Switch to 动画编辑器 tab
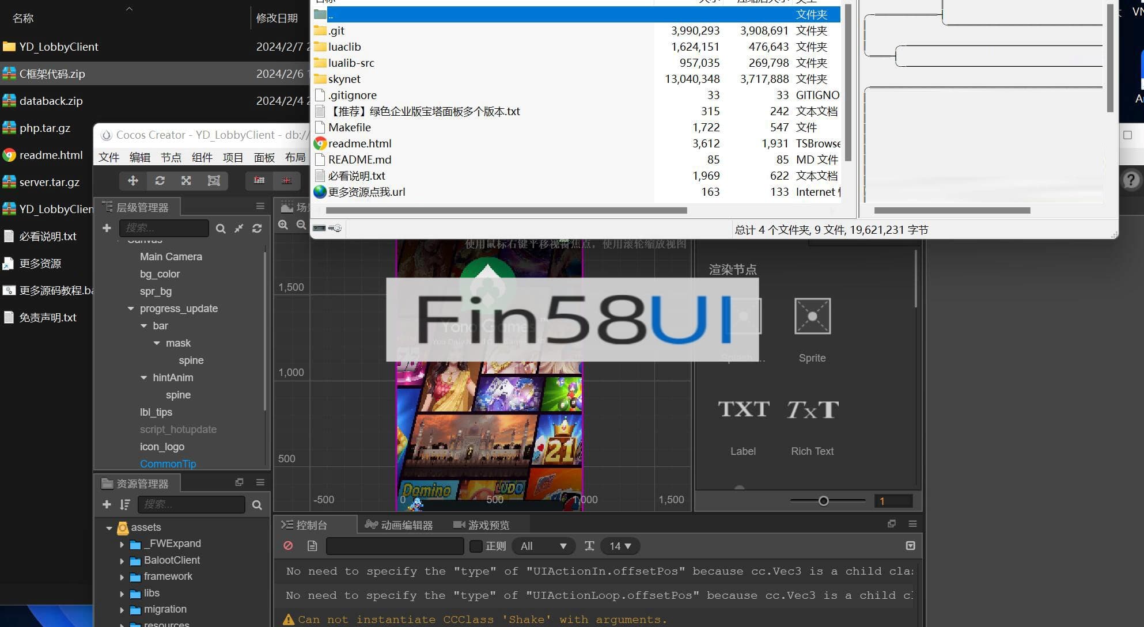This screenshot has height=627, width=1144. [x=399, y=525]
